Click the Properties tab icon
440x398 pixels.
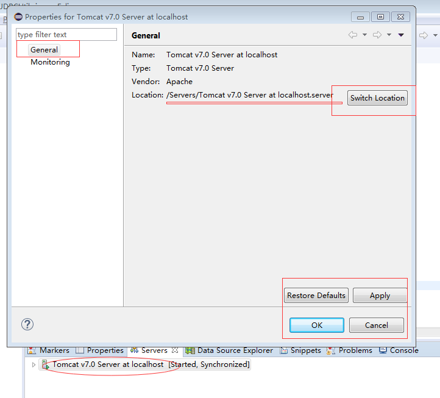click(x=80, y=350)
